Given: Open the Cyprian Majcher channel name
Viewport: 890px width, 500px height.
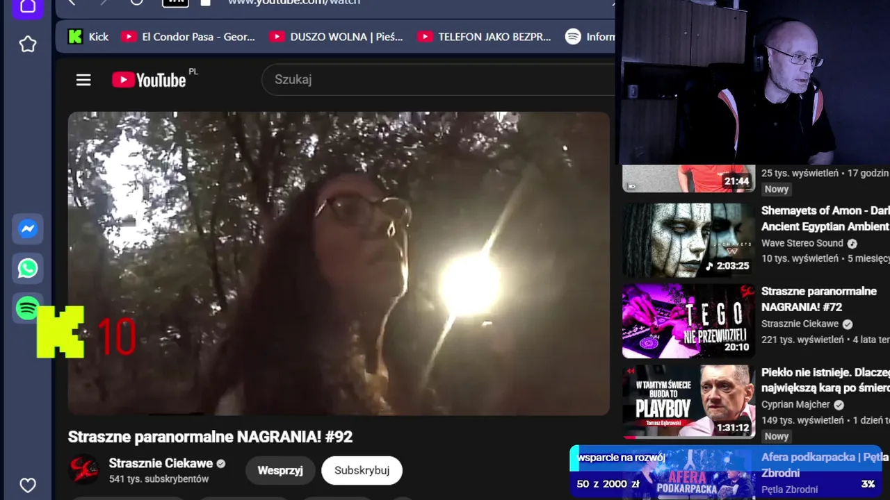Looking at the screenshot, I should coord(795,404).
